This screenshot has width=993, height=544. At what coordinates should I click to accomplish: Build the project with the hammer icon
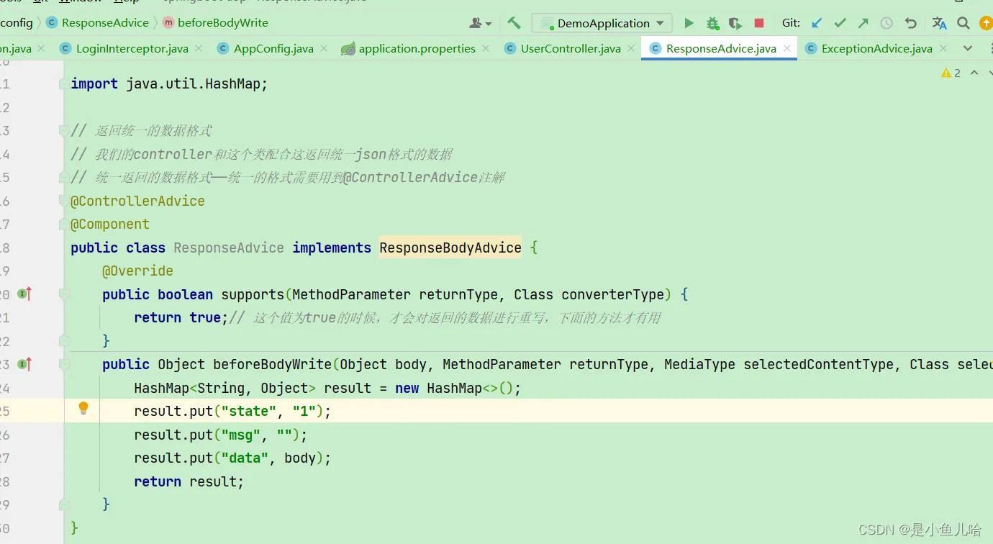pos(514,23)
